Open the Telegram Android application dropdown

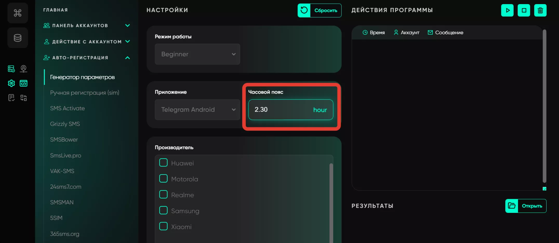[x=197, y=110]
